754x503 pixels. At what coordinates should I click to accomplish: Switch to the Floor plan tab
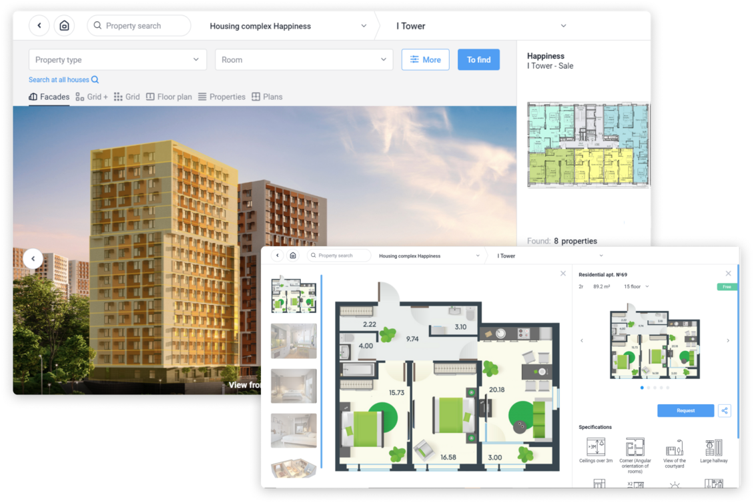click(x=169, y=97)
